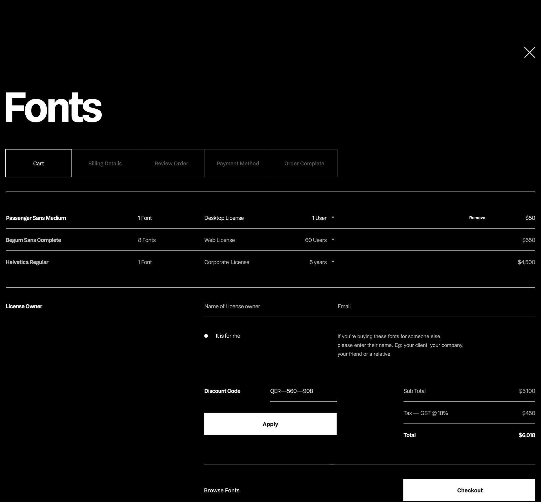Select the Helvetica Regular cart item

[x=27, y=262]
